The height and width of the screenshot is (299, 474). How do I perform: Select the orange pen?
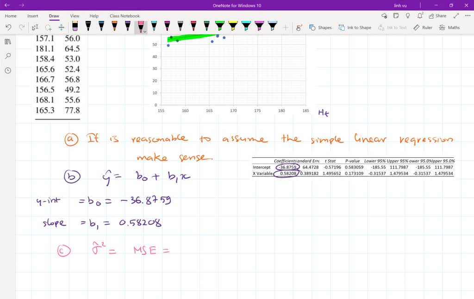click(114, 28)
